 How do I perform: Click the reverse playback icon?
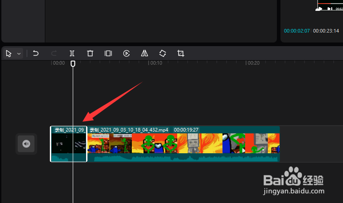126,53
